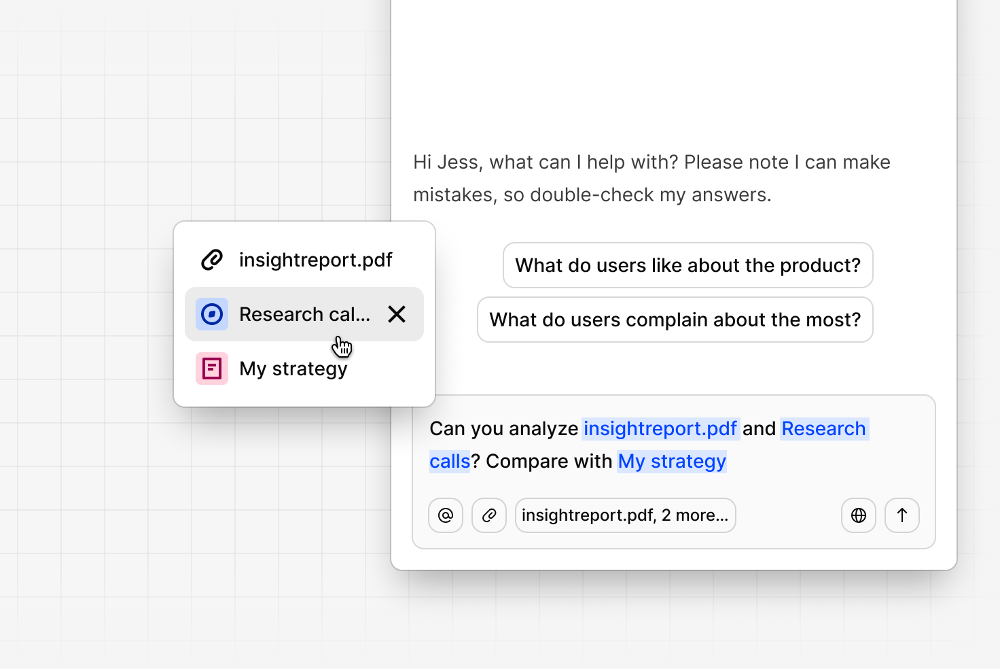The width and height of the screenshot is (1000, 669).
Task: Choose 'What do users complain about the most?'
Action: (x=675, y=320)
